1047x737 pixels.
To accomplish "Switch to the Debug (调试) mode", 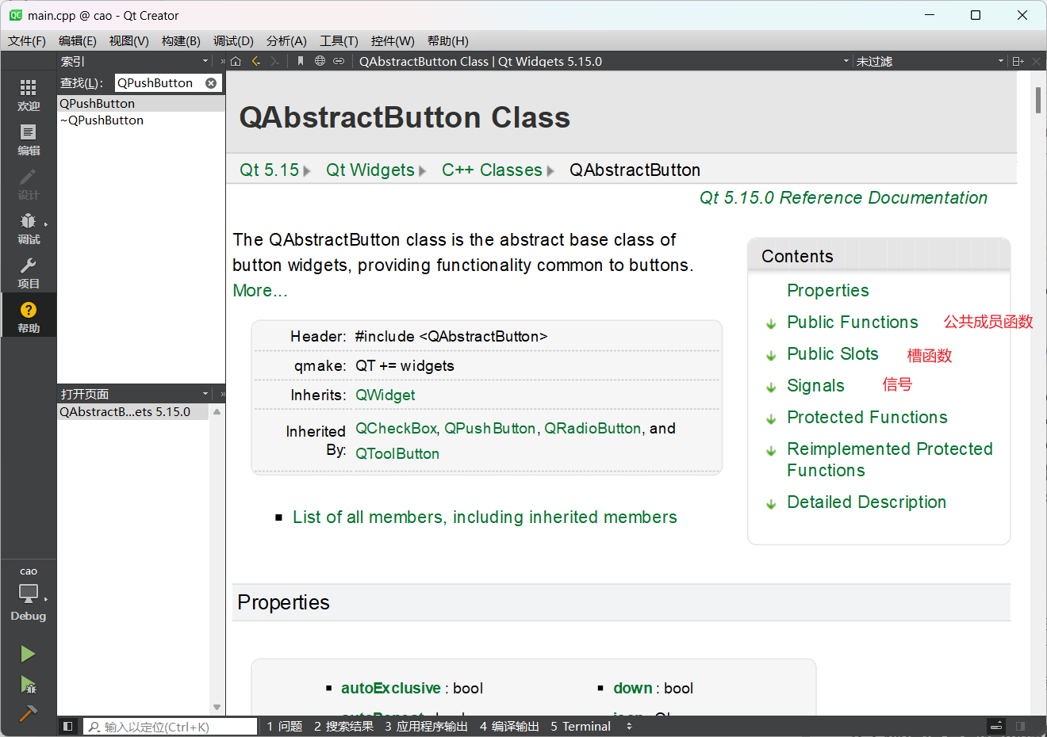I will point(29,228).
